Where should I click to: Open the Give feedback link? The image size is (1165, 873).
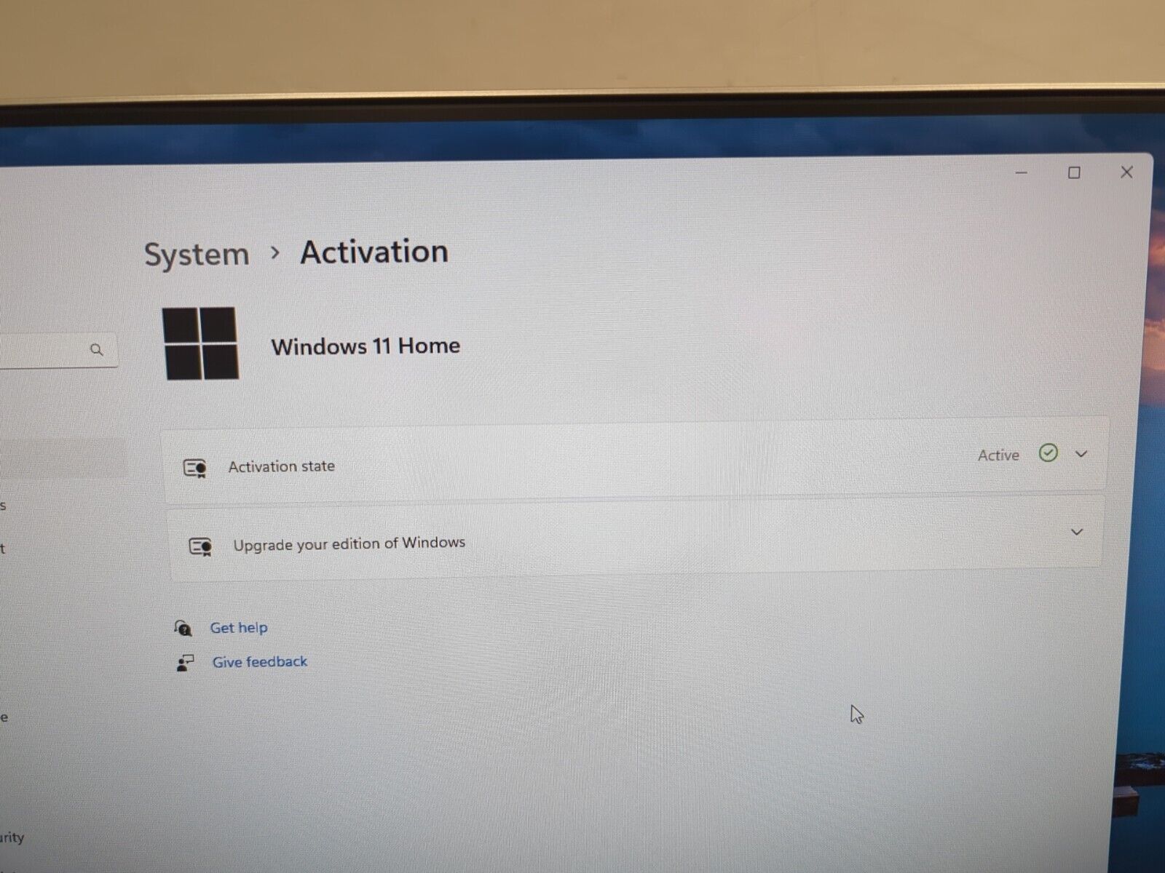pyautogui.click(x=260, y=662)
